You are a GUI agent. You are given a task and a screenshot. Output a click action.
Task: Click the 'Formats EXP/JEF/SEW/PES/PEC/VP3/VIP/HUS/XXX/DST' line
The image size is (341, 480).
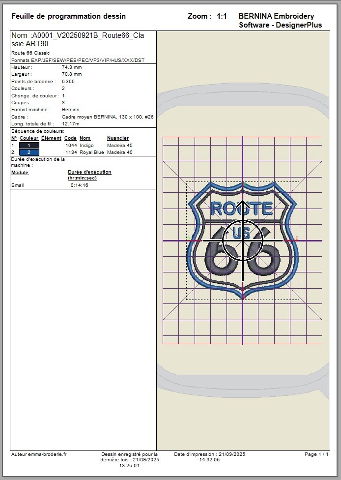78,60
